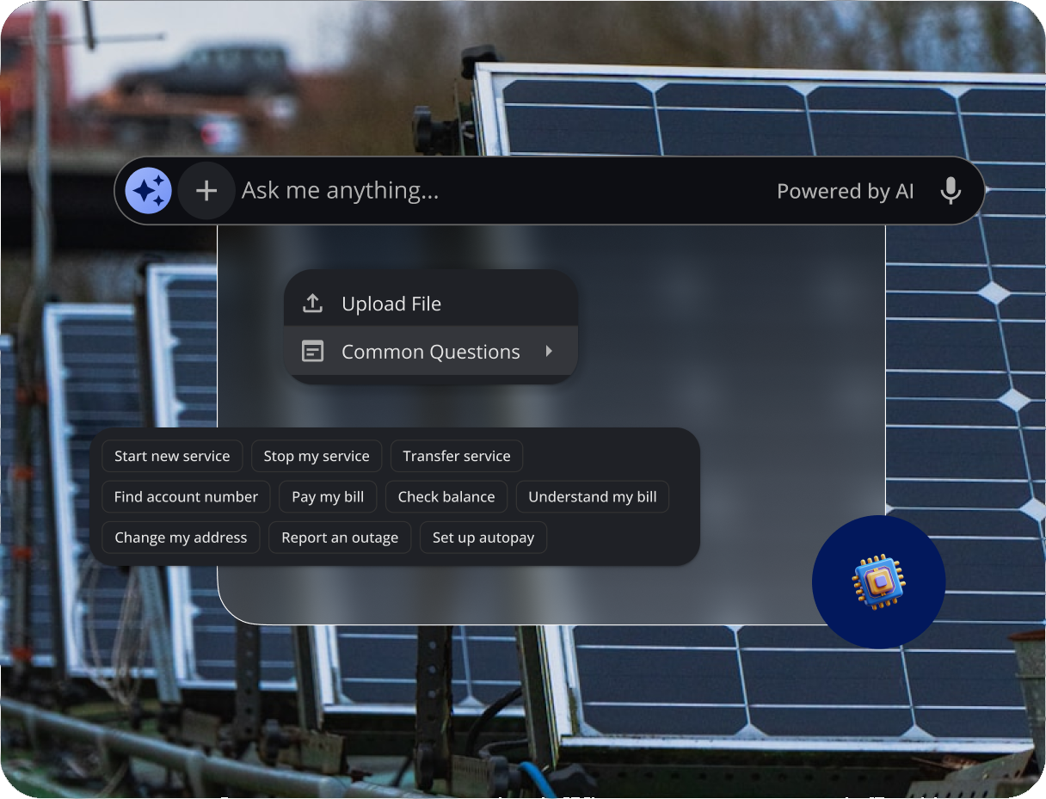Click the Powered by AI label
Screen dimensions: 1046x799
845,191
